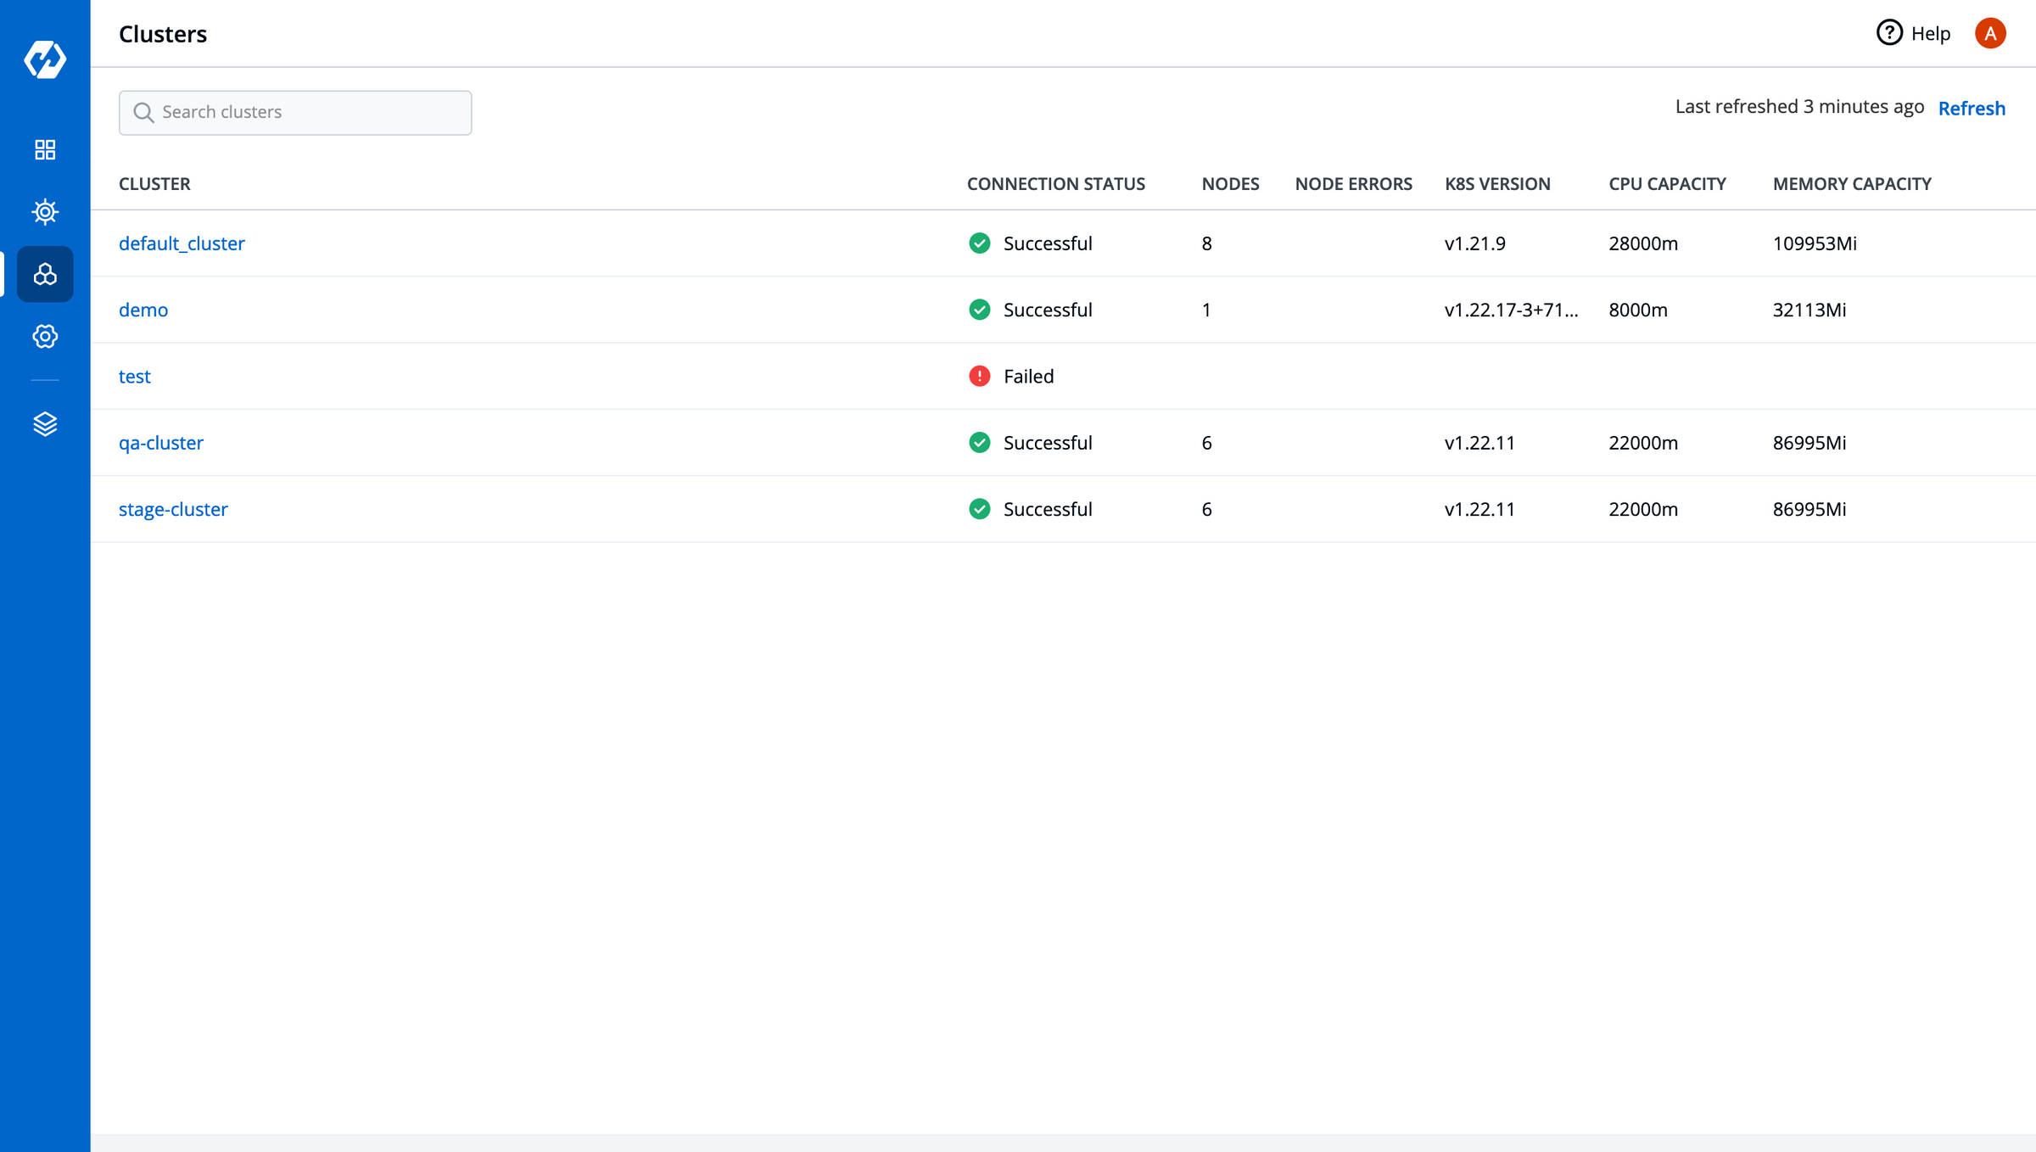Open the default_cluster link
The height and width of the screenshot is (1152, 2036).
(x=182, y=243)
